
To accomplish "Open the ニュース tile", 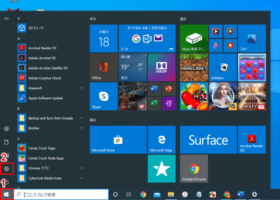I will tap(133, 96).
